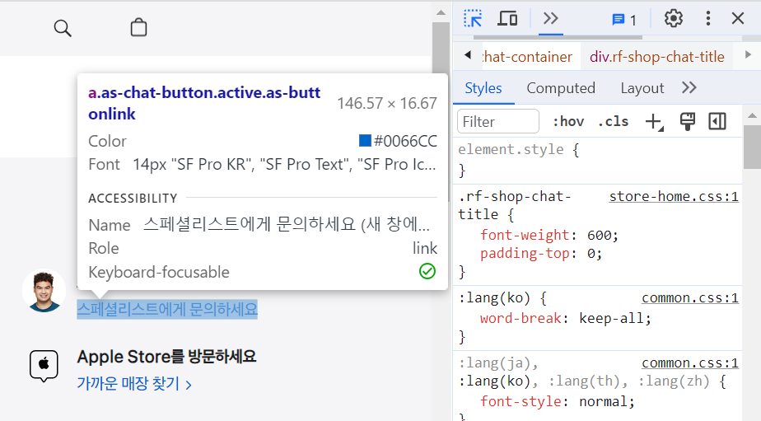Click the word-break property name
Screen dimensions: 761x421
521,319
